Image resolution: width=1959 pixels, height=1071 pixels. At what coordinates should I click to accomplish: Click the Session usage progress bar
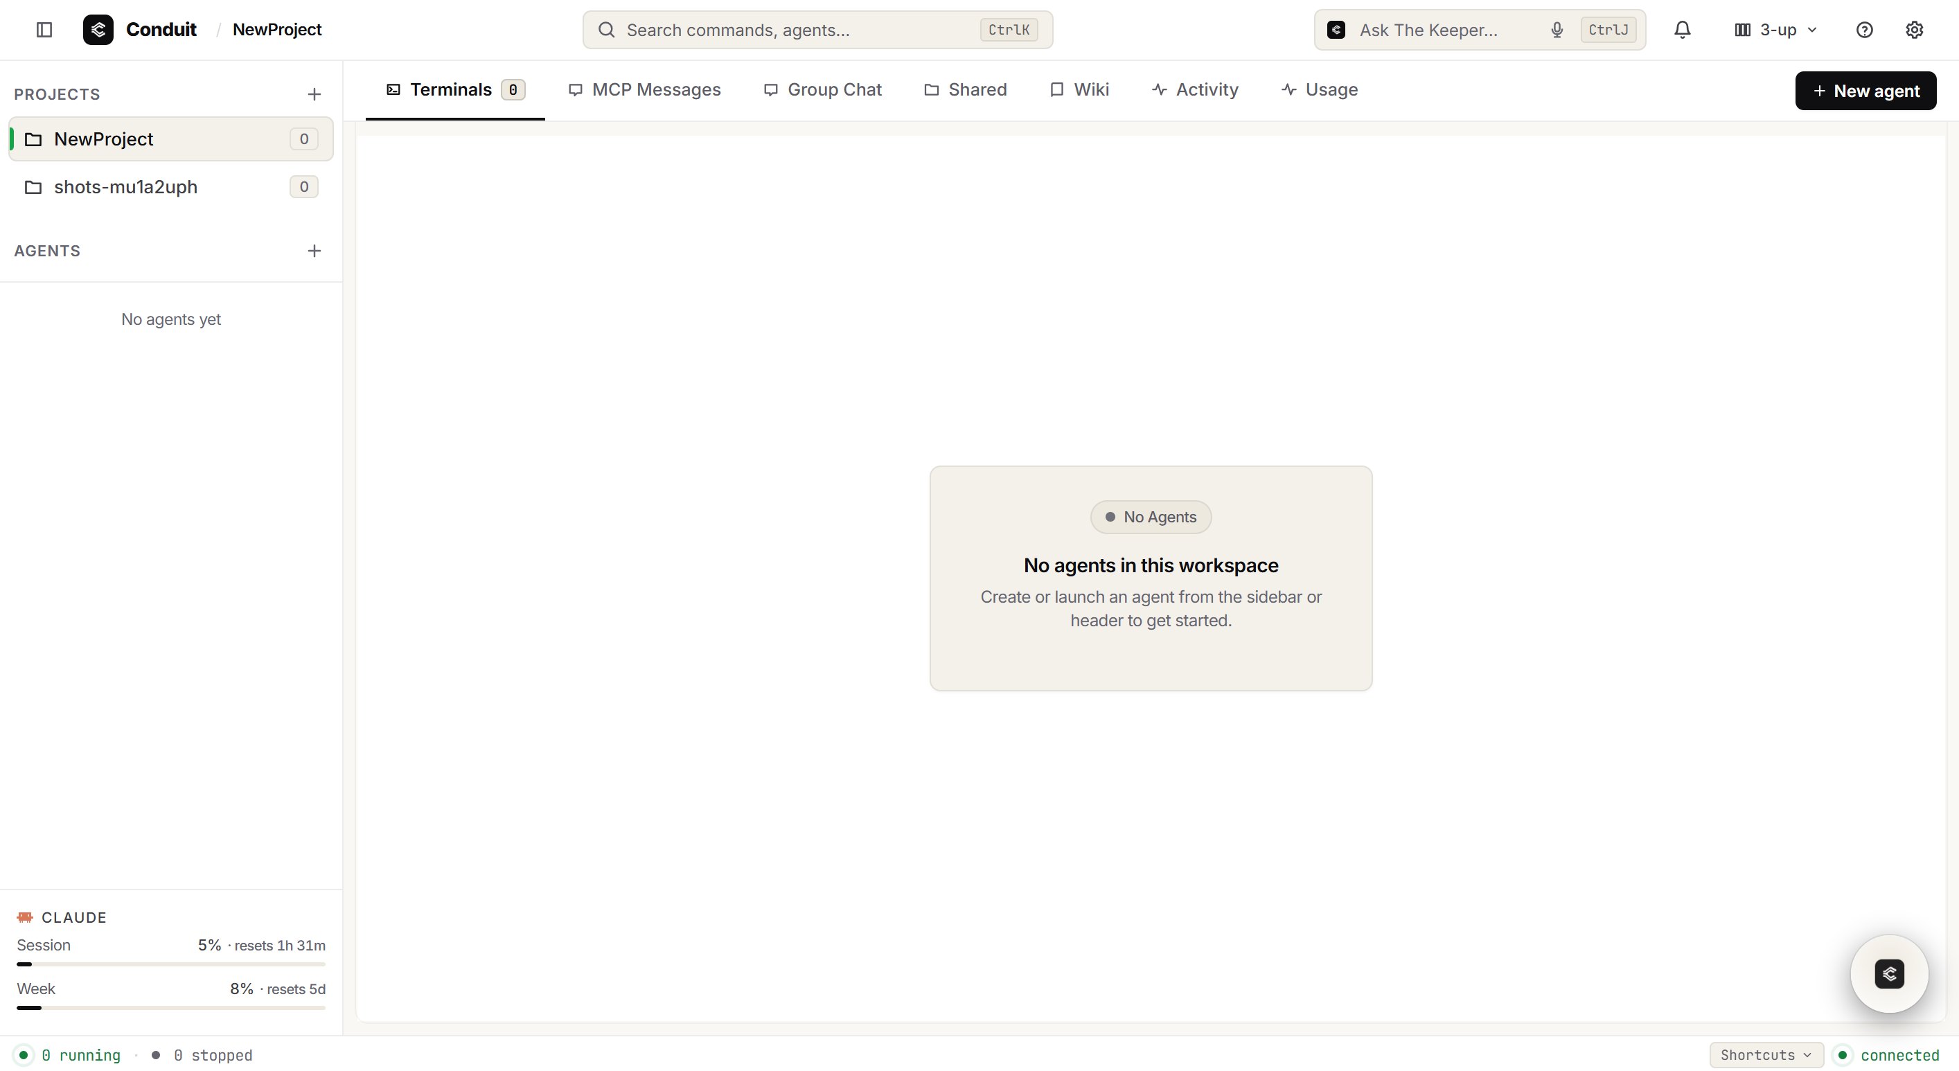click(x=171, y=964)
